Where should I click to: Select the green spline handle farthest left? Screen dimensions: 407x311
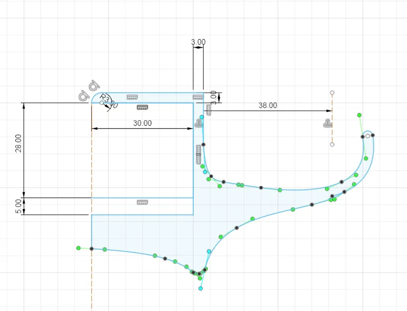(x=79, y=248)
